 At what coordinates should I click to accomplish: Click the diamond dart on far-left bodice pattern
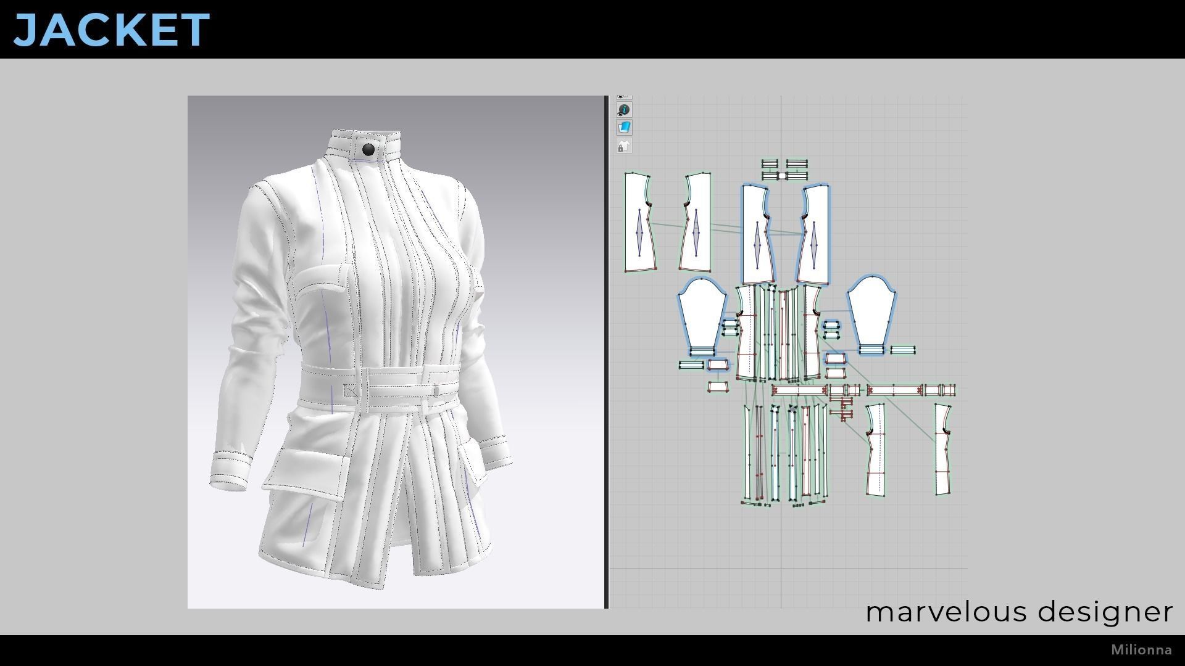640,232
